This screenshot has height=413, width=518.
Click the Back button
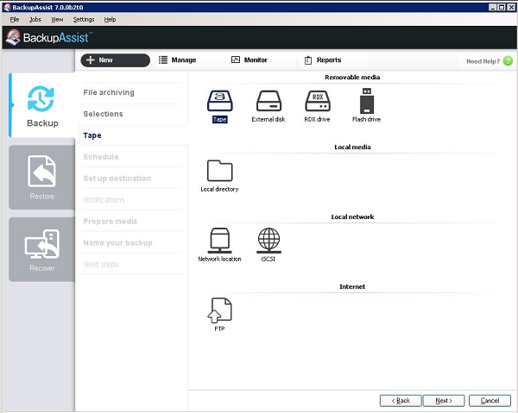click(x=401, y=400)
